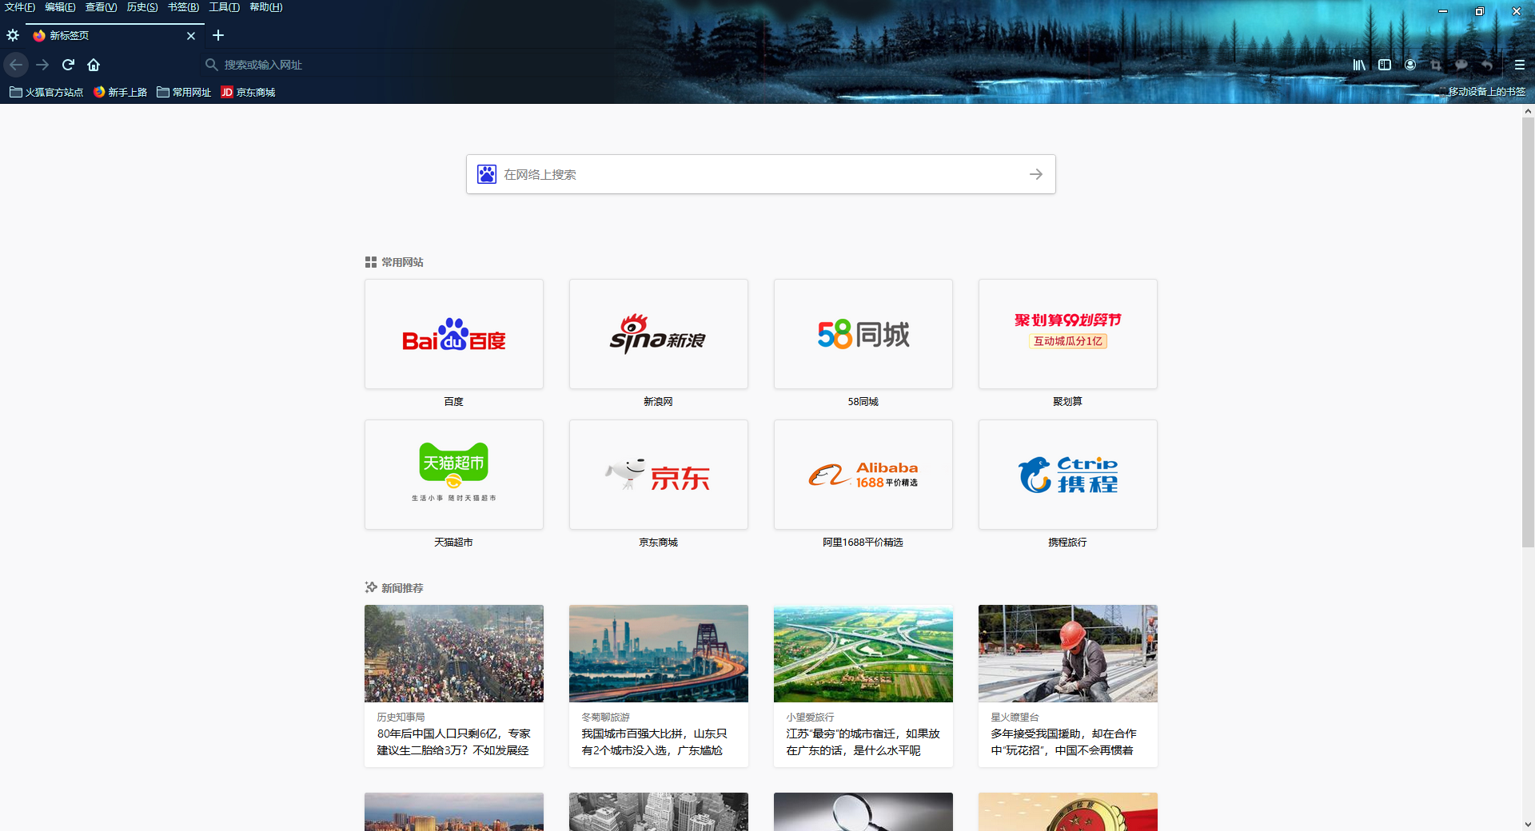Submit search with the arrow button
This screenshot has width=1535, height=831.
click(x=1036, y=174)
